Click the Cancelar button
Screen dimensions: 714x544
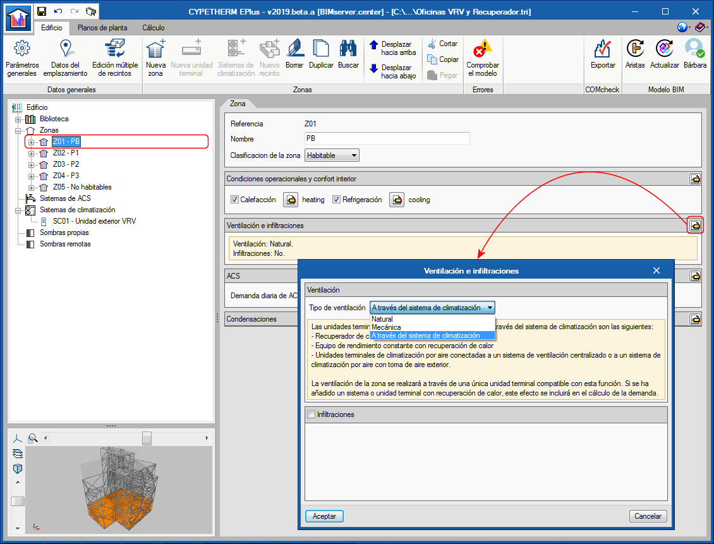648,516
